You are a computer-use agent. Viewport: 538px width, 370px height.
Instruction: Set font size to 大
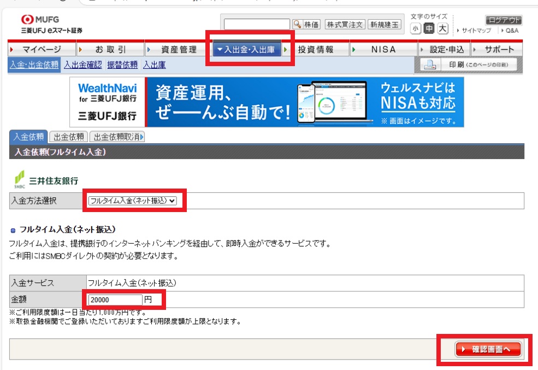point(442,28)
